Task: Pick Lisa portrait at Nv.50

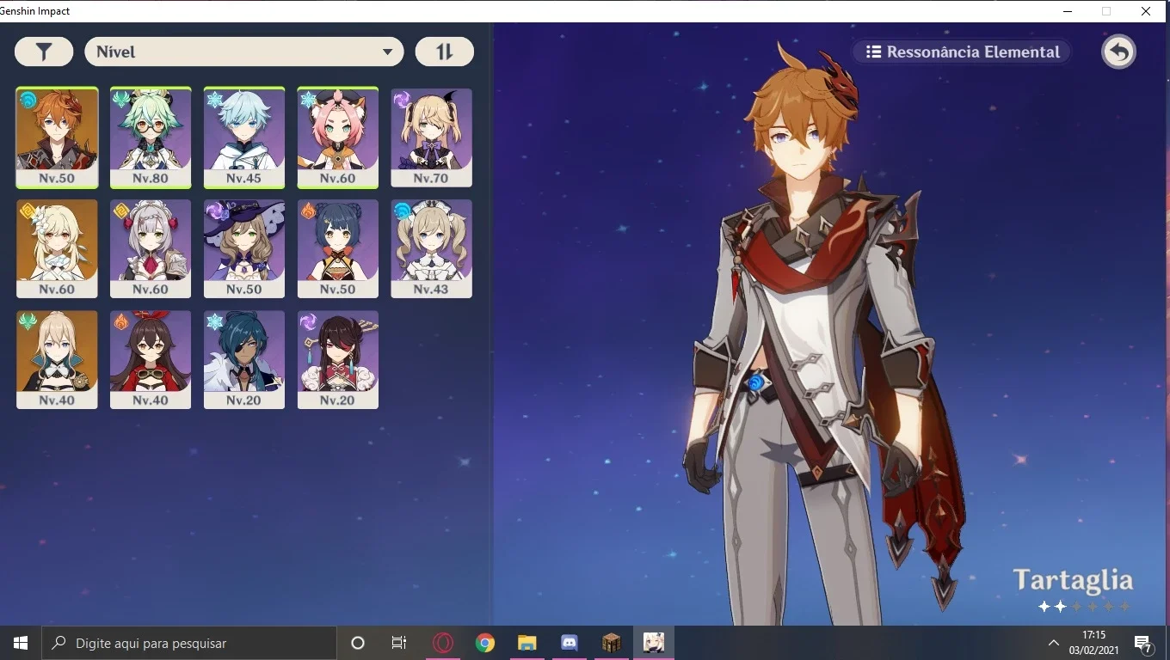Action: tap(244, 248)
